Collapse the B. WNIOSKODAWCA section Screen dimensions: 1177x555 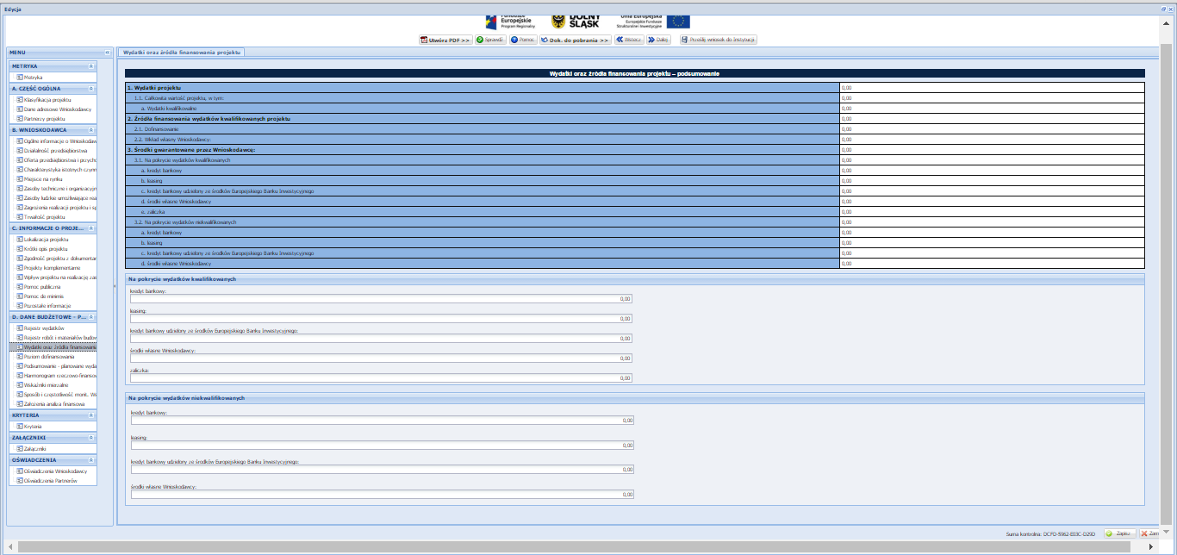point(91,129)
